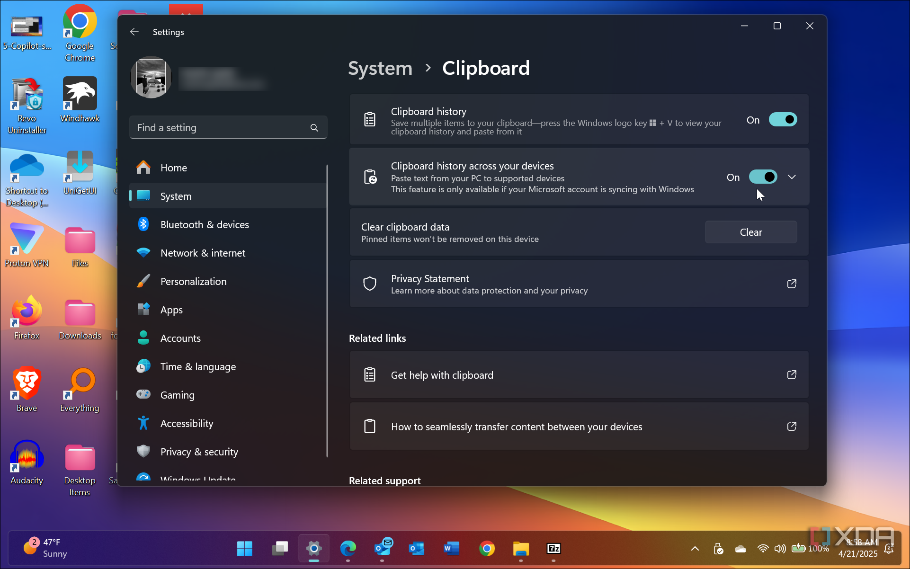
Task: Show hidden system tray icons
Action: tap(695, 549)
